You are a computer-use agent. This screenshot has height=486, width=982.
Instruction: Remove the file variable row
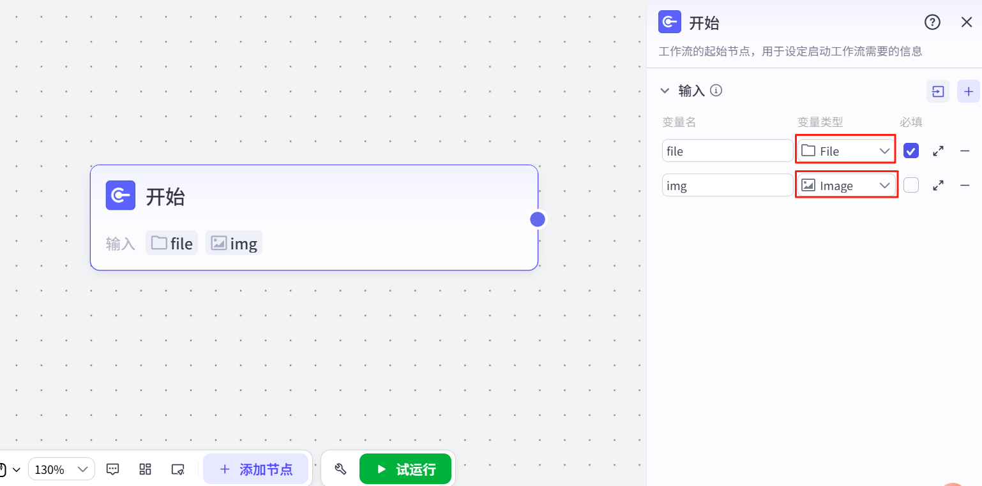965,151
